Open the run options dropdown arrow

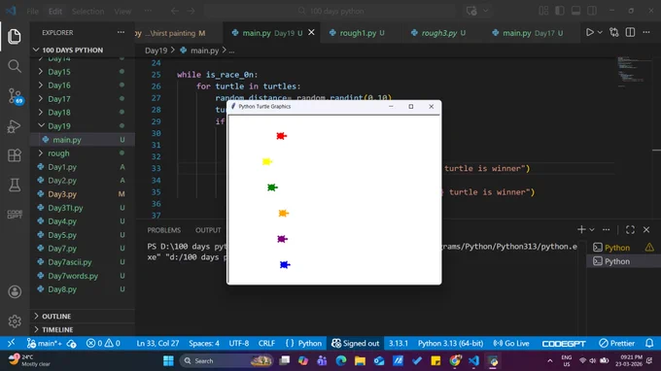600,32
